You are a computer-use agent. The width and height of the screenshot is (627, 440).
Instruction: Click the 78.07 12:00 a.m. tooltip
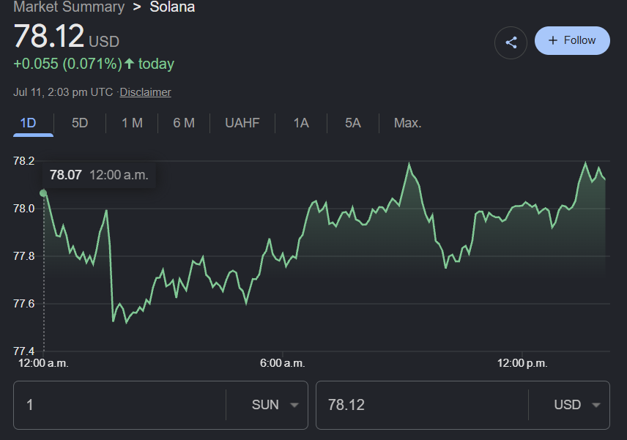99,175
